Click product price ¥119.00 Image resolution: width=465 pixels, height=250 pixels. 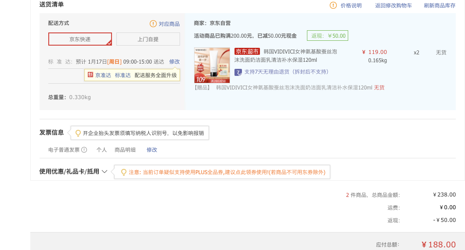[x=375, y=52]
